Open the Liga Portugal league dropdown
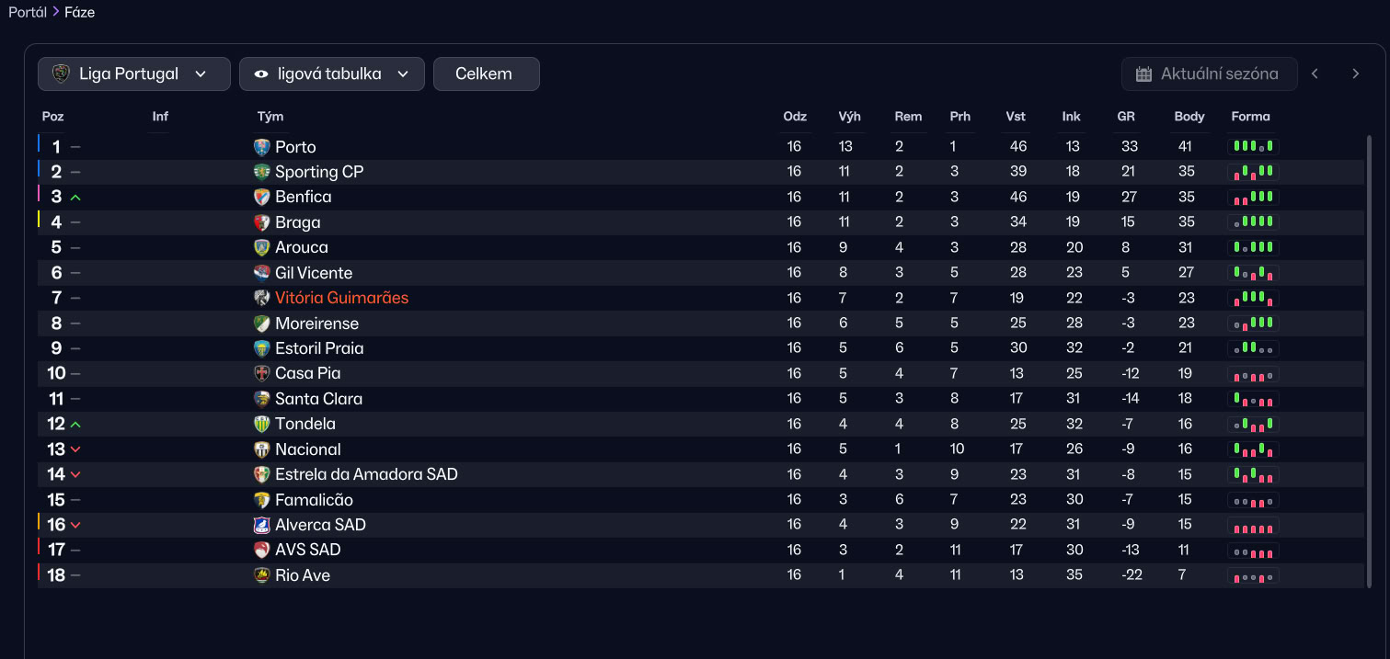This screenshot has width=1390, height=659. coord(134,74)
